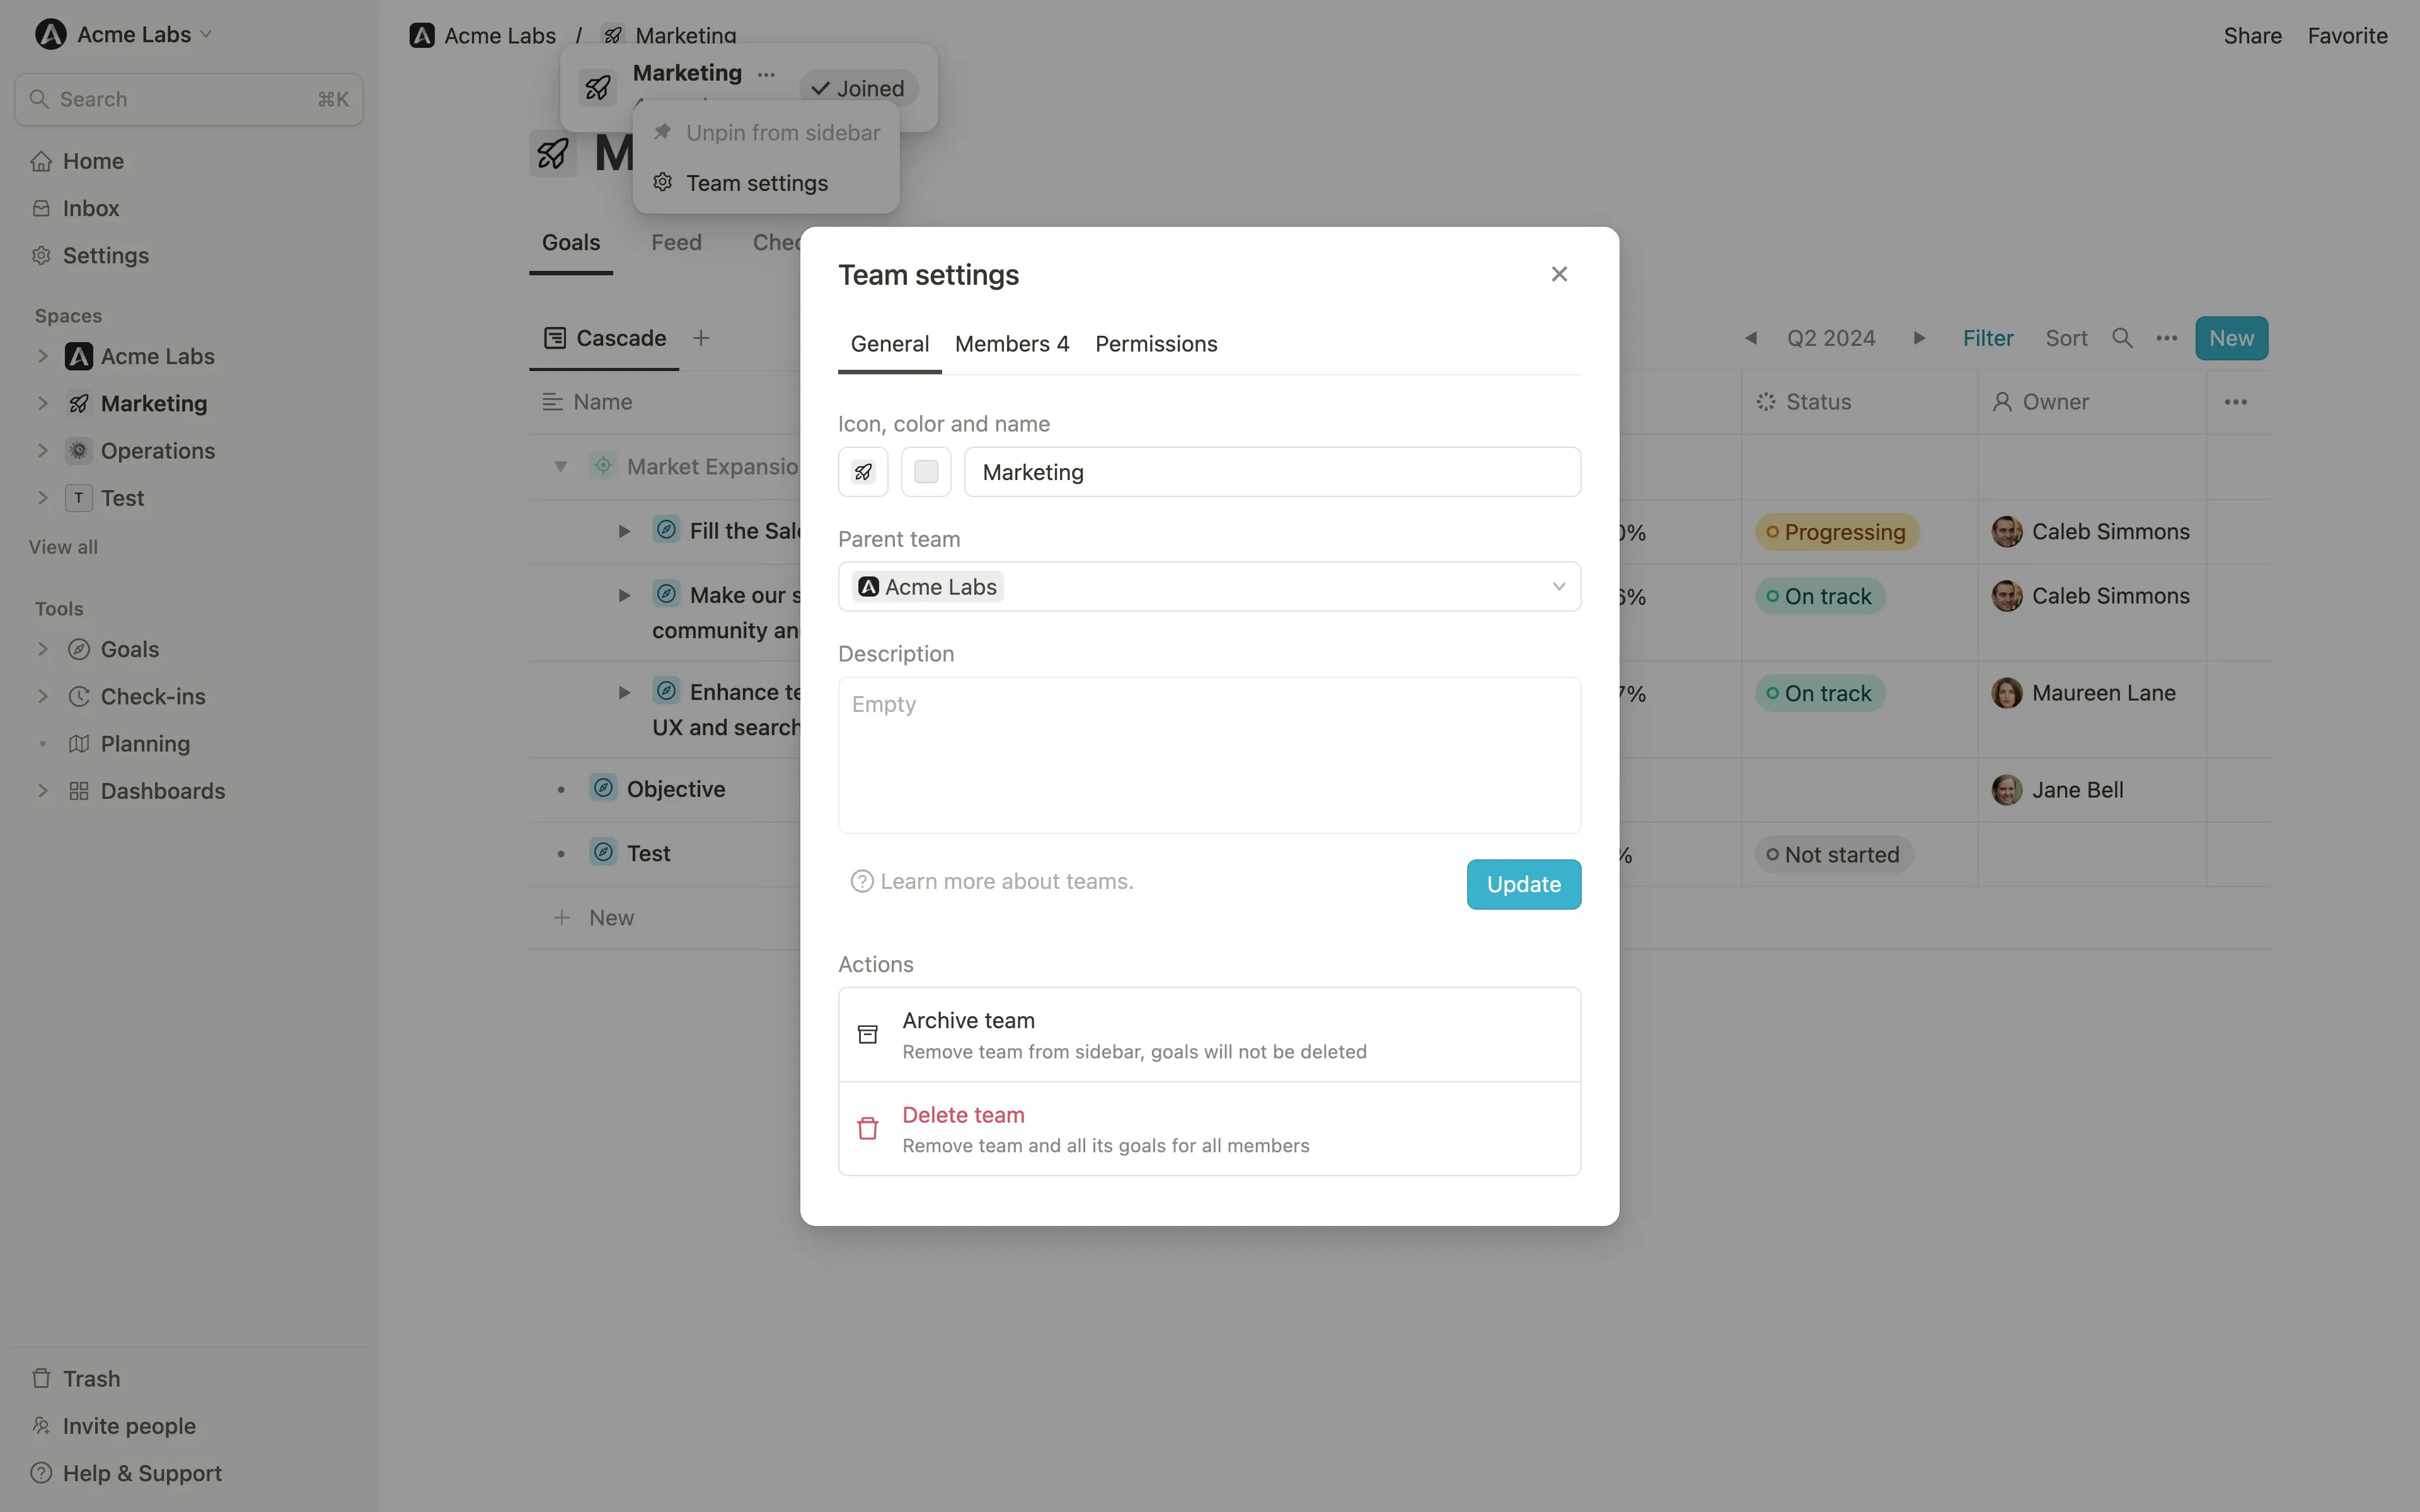Image resolution: width=2420 pixels, height=1512 pixels.
Task: Choose Team settings from the context menu
Action: 756,183
